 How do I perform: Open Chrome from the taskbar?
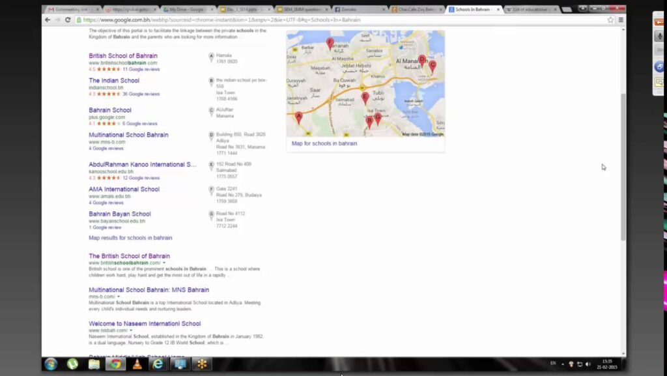116,364
